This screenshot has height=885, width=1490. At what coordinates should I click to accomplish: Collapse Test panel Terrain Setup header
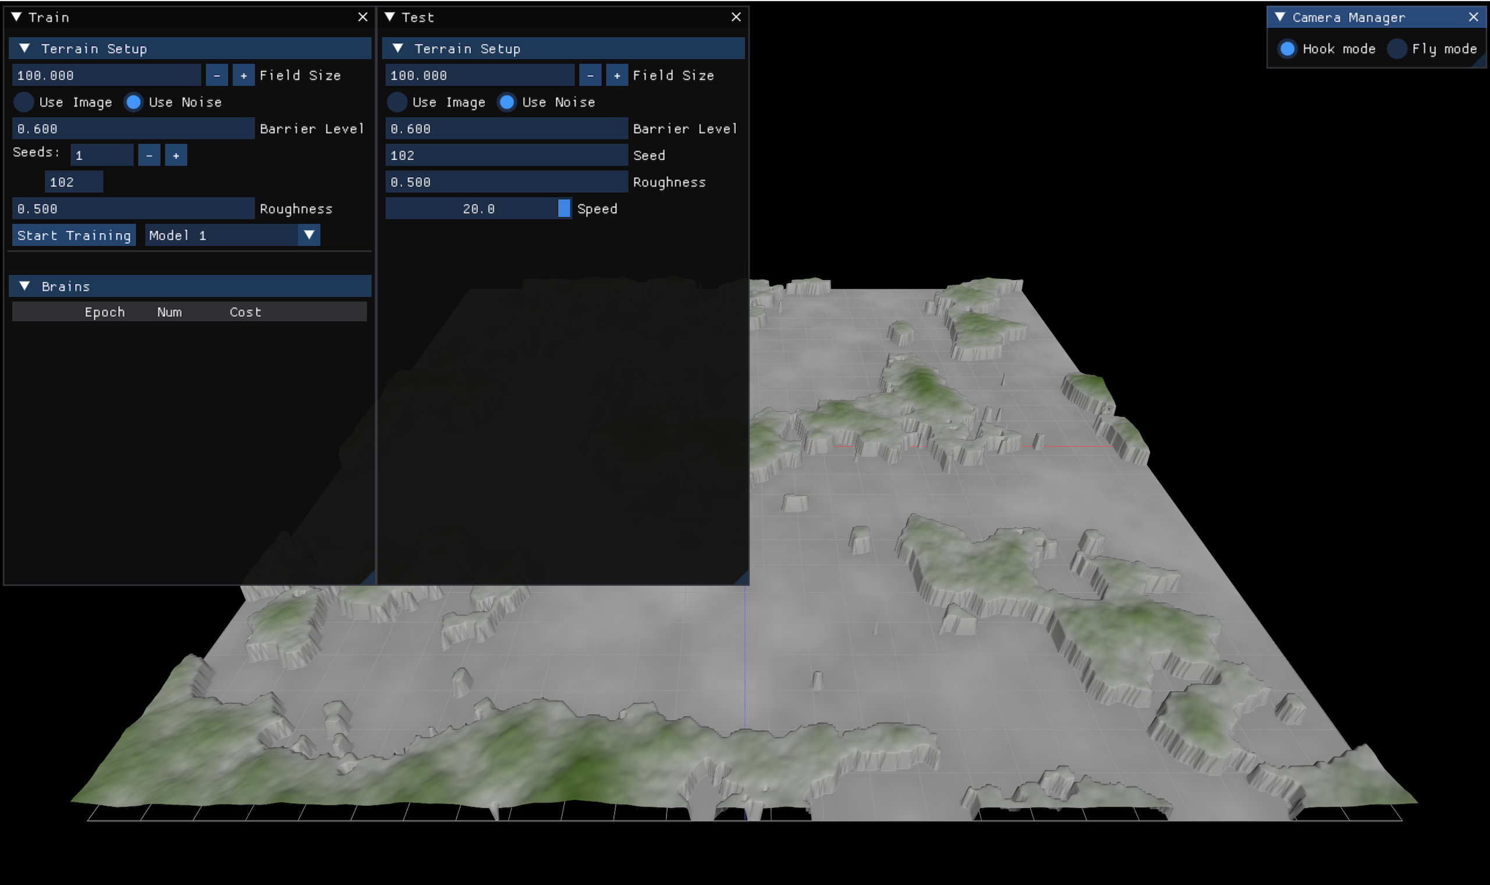click(x=398, y=48)
